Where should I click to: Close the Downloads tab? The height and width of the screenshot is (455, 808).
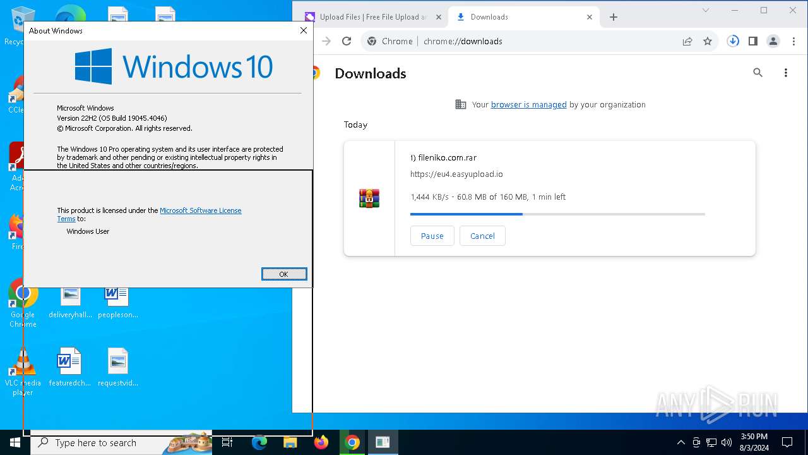(590, 17)
